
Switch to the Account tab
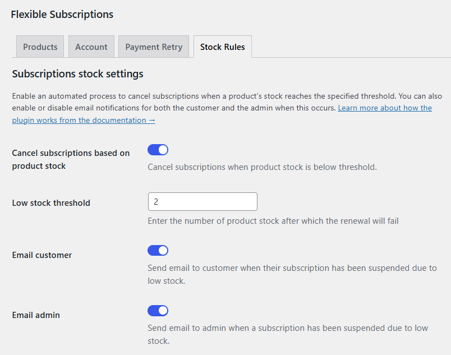91,47
